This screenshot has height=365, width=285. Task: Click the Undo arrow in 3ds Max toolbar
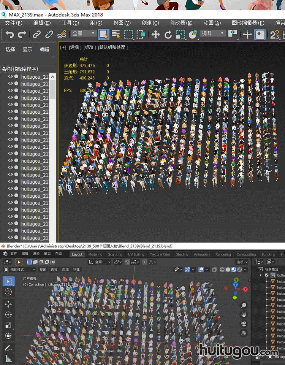[x=9, y=35]
